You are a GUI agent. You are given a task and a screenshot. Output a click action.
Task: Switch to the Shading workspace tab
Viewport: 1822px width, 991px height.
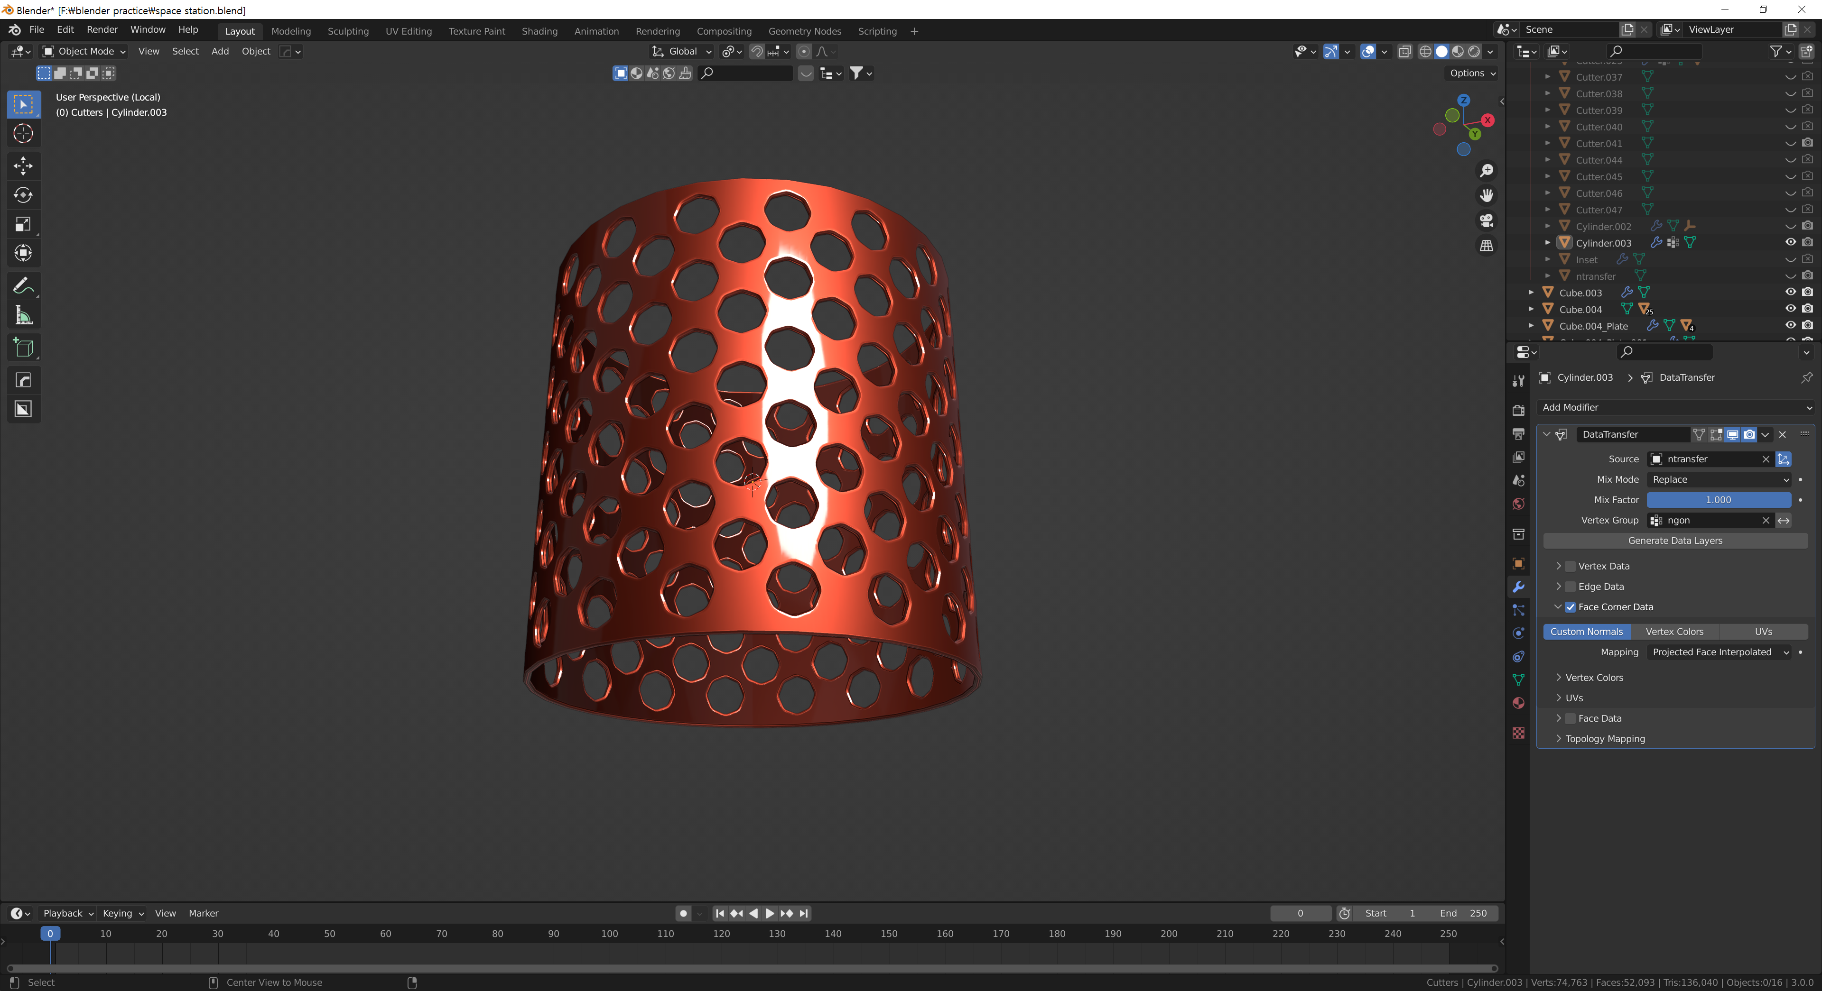[539, 31]
